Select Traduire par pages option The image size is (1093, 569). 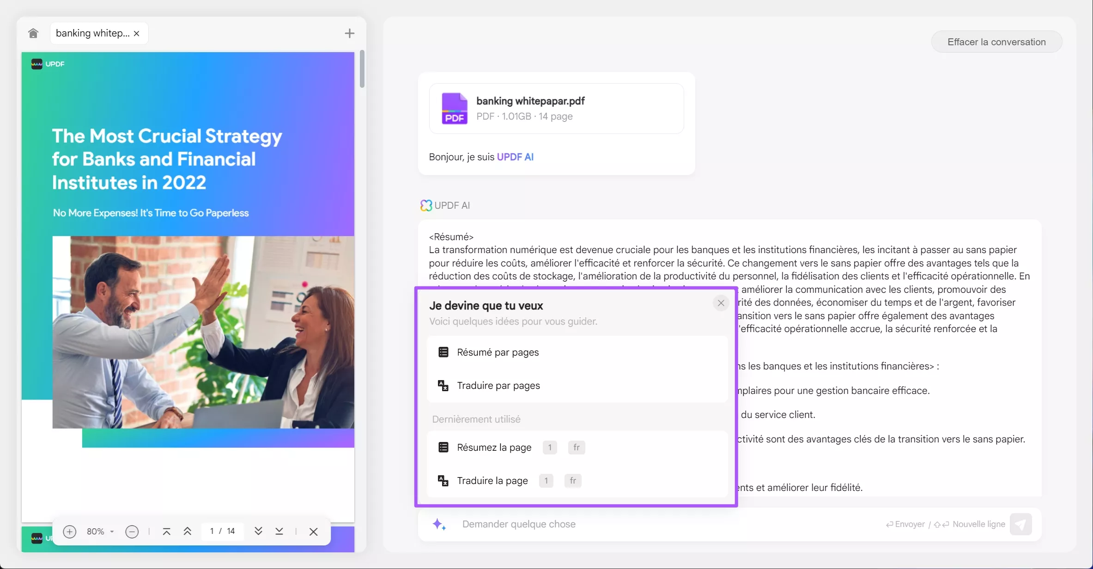[498, 386]
